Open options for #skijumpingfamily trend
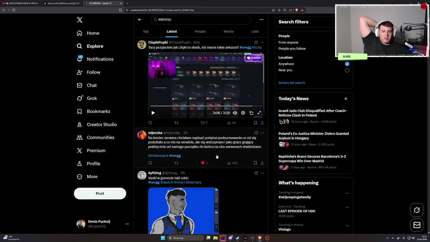The height and width of the screenshot is (242, 430). (347, 193)
